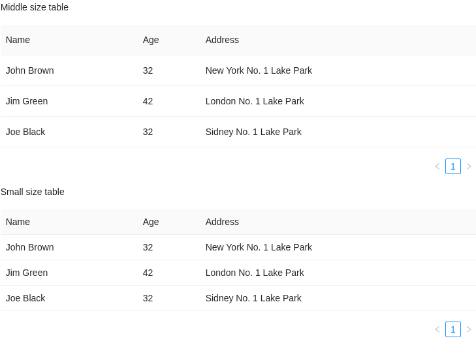This screenshot has width=476, height=347.
Task: Select Jim Green row in middle table
Action: (x=27, y=101)
